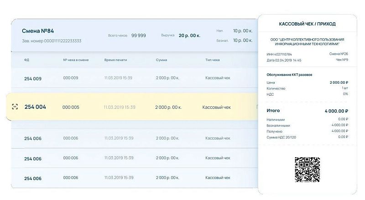Click receipt number 000 009

71,78
